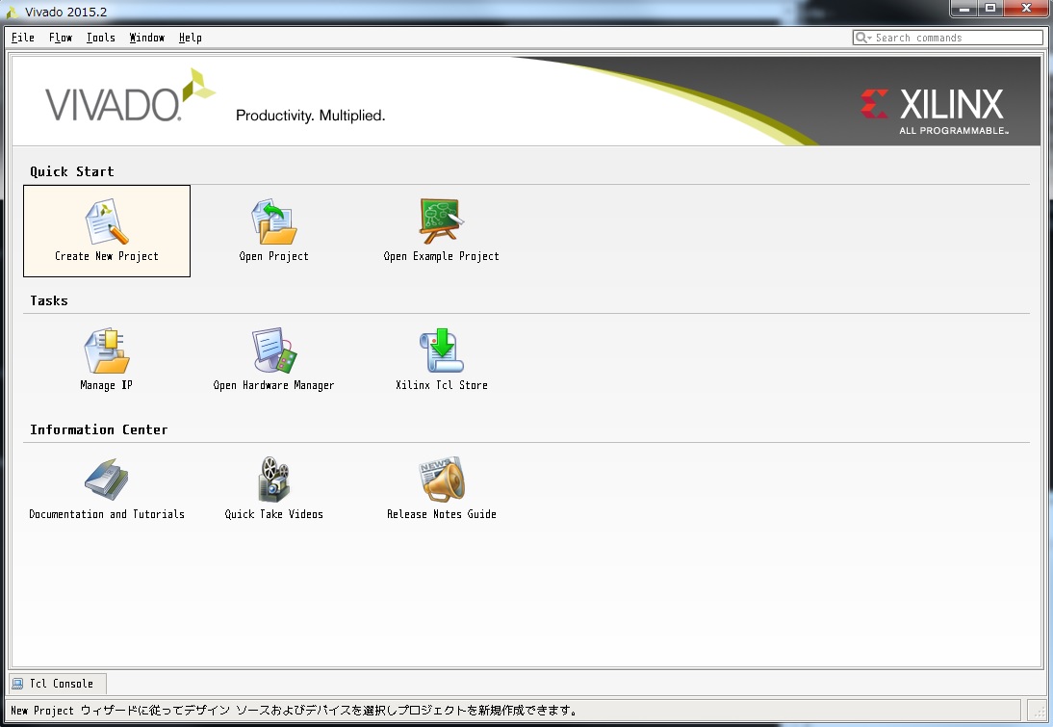
Task: Click the Create New Project label
Action: click(x=107, y=256)
